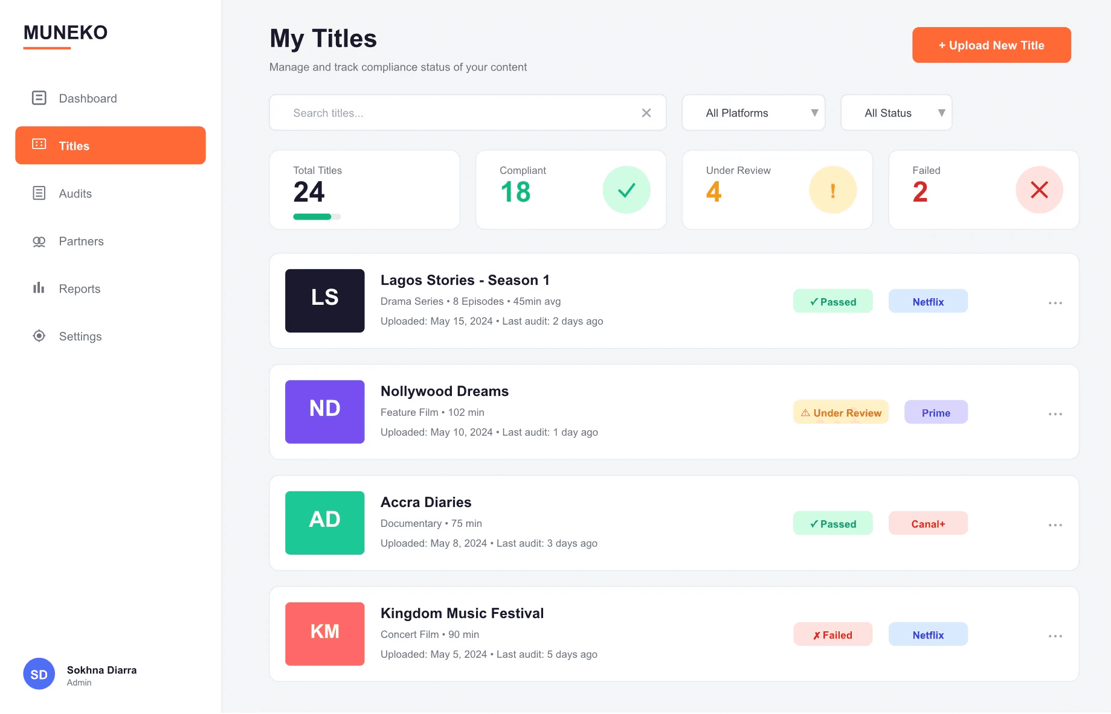Screen dimensions: 1111x714
Task: Click the AD thumbnail for Accra Diaries
Action: coord(324,523)
